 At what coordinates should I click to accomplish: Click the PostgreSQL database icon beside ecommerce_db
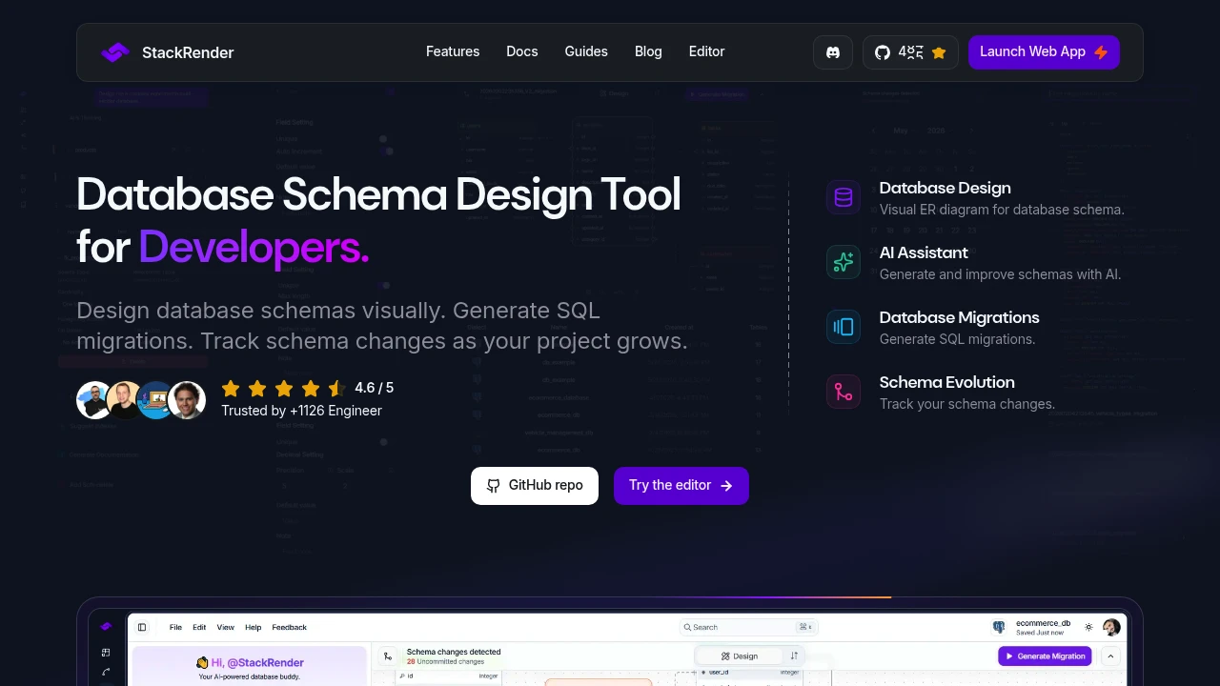tap(999, 627)
